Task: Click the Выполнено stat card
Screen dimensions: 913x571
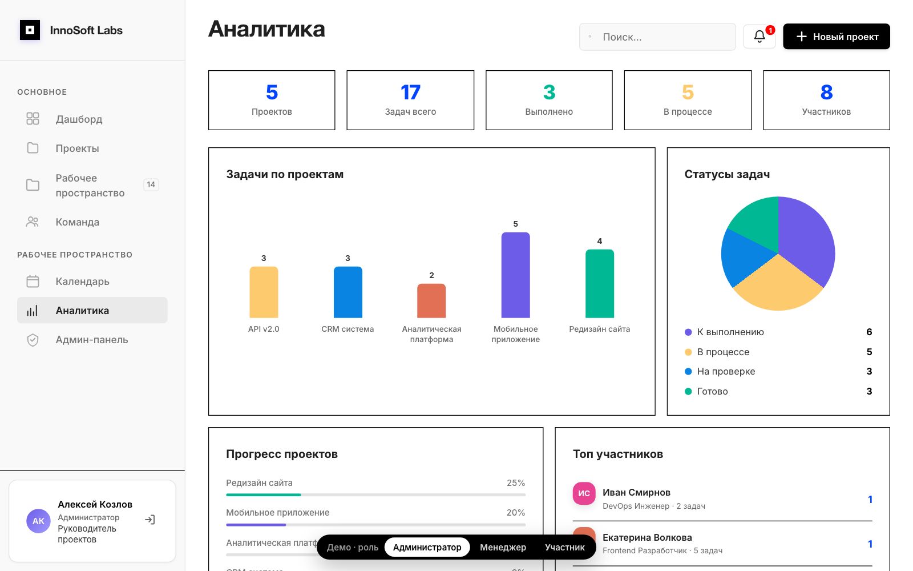Action: 549,100
